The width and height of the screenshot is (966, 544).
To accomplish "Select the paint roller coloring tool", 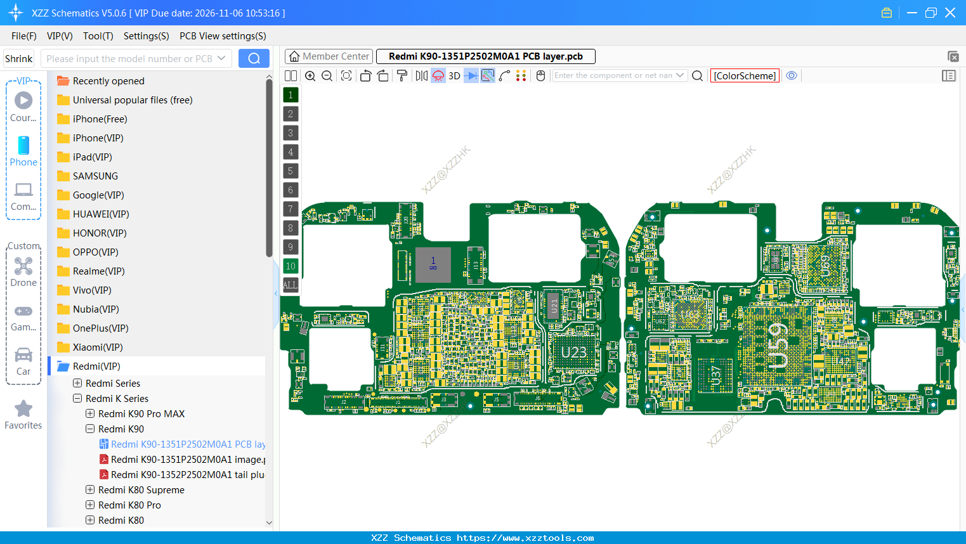I will click(x=401, y=75).
